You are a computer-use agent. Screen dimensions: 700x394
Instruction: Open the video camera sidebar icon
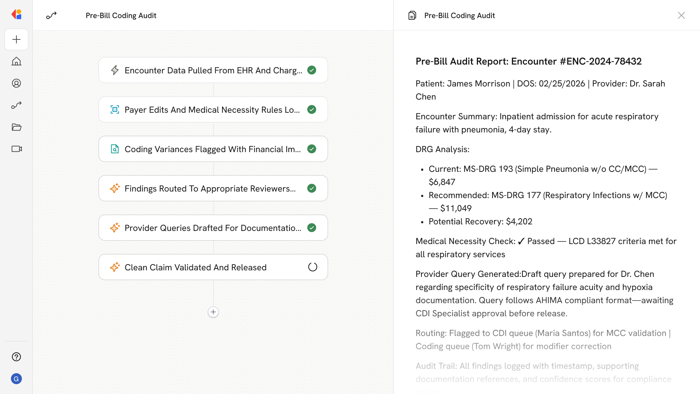tap(16, 149)
